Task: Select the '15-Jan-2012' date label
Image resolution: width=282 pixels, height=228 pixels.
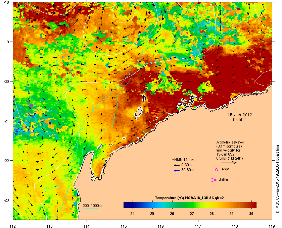Action: 240,115
